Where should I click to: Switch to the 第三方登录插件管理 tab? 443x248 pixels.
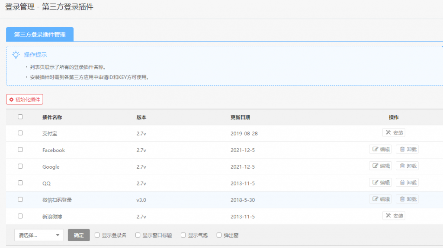click(x=40, y=35)
